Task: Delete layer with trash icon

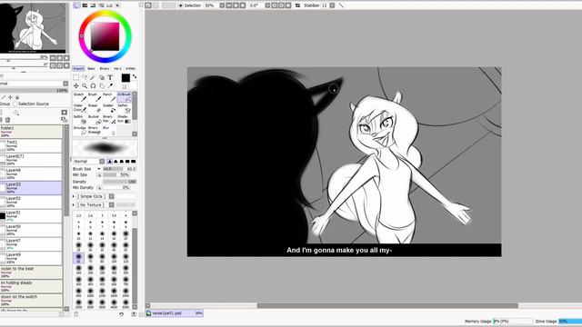Action: (x=7, y=120)
